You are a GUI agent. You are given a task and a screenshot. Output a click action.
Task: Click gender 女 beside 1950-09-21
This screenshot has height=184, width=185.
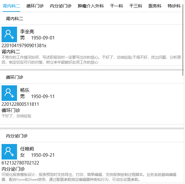click(22, 155)
